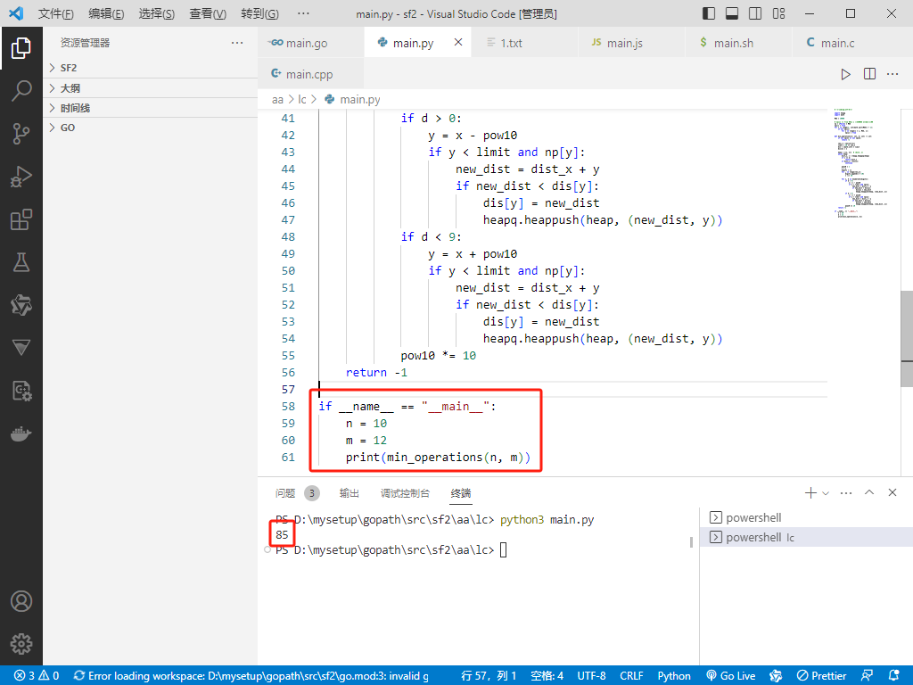Open the 查看(V) menu

208,13
